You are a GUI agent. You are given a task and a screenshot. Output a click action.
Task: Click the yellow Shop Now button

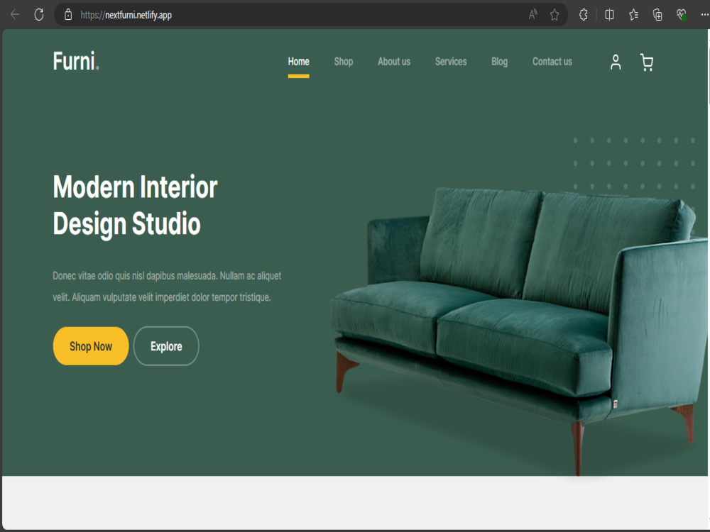91,346
